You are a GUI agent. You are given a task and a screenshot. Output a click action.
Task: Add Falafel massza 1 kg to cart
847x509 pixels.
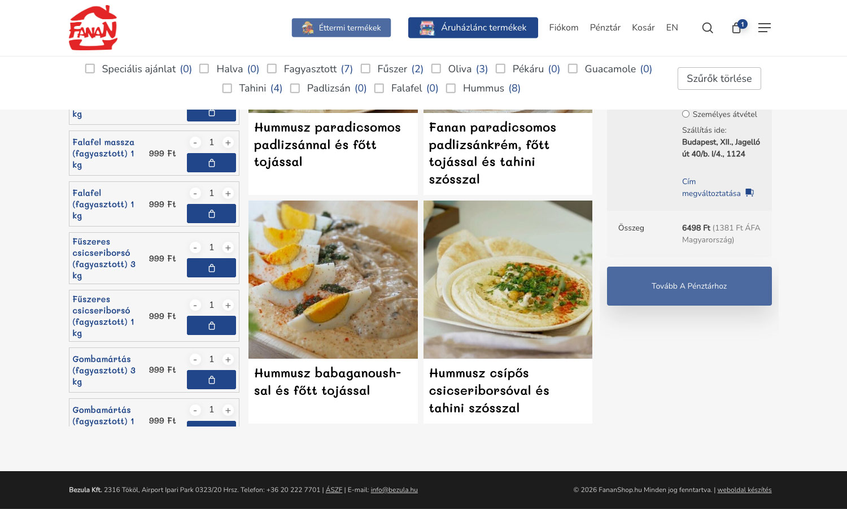coord(211,163)
